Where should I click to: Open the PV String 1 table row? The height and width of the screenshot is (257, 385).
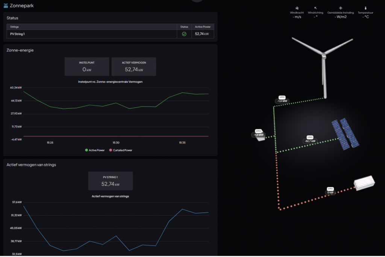click(90, 34)
